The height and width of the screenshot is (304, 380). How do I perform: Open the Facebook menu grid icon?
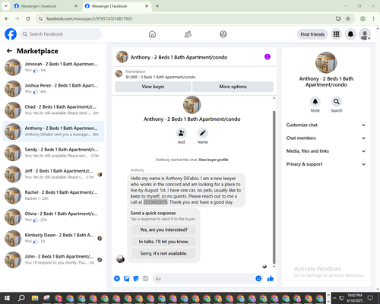coord(336,34)
